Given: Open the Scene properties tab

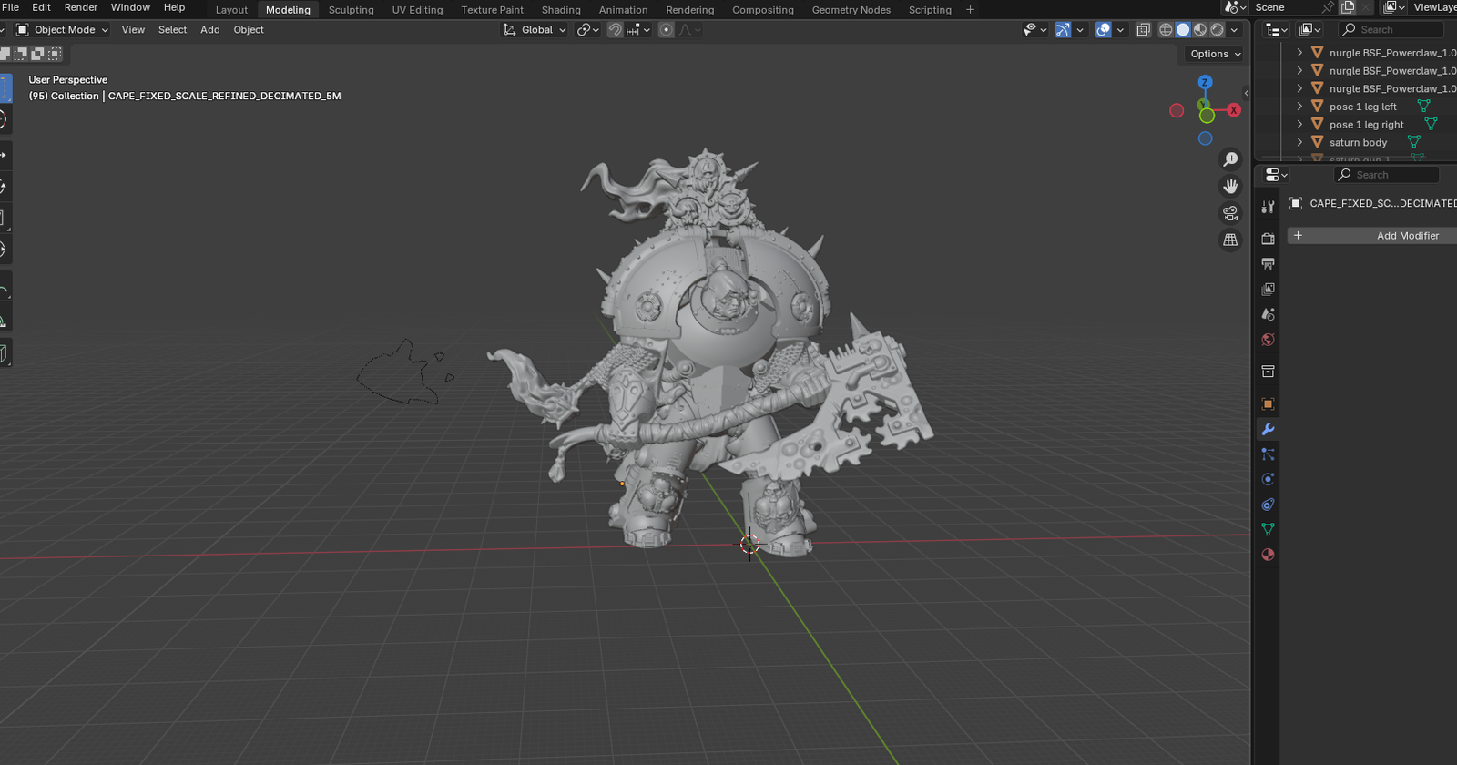Looking at the screenshot, I should (x=1268, y=314).
